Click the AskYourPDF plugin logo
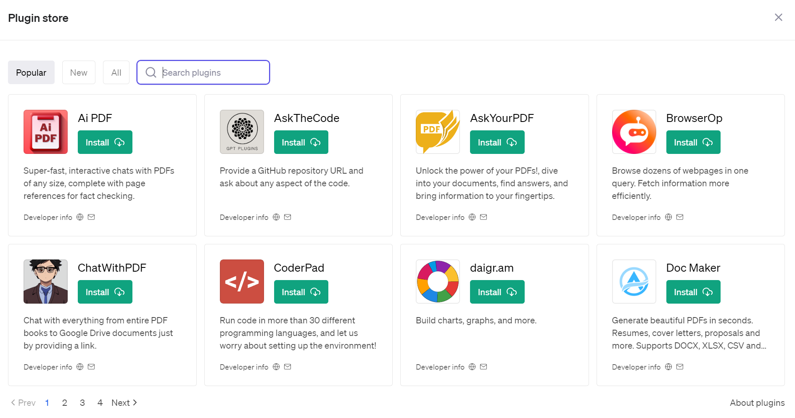 point(438,132)
